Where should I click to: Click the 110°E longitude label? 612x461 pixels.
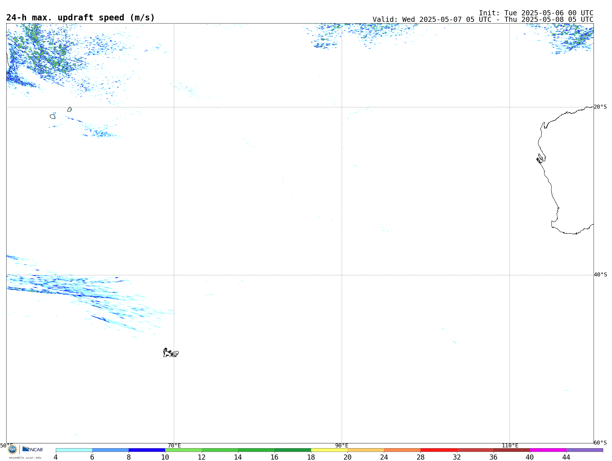coord(510,446)
